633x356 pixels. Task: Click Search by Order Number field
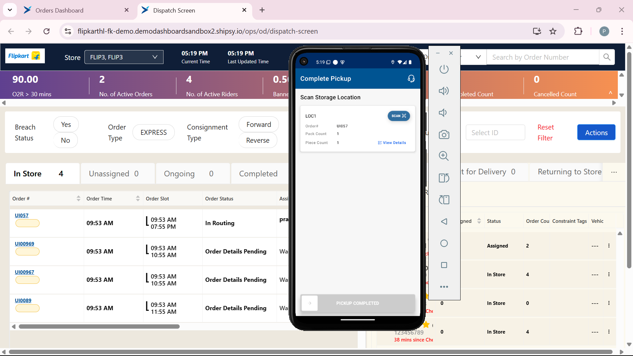pos(543,57)
